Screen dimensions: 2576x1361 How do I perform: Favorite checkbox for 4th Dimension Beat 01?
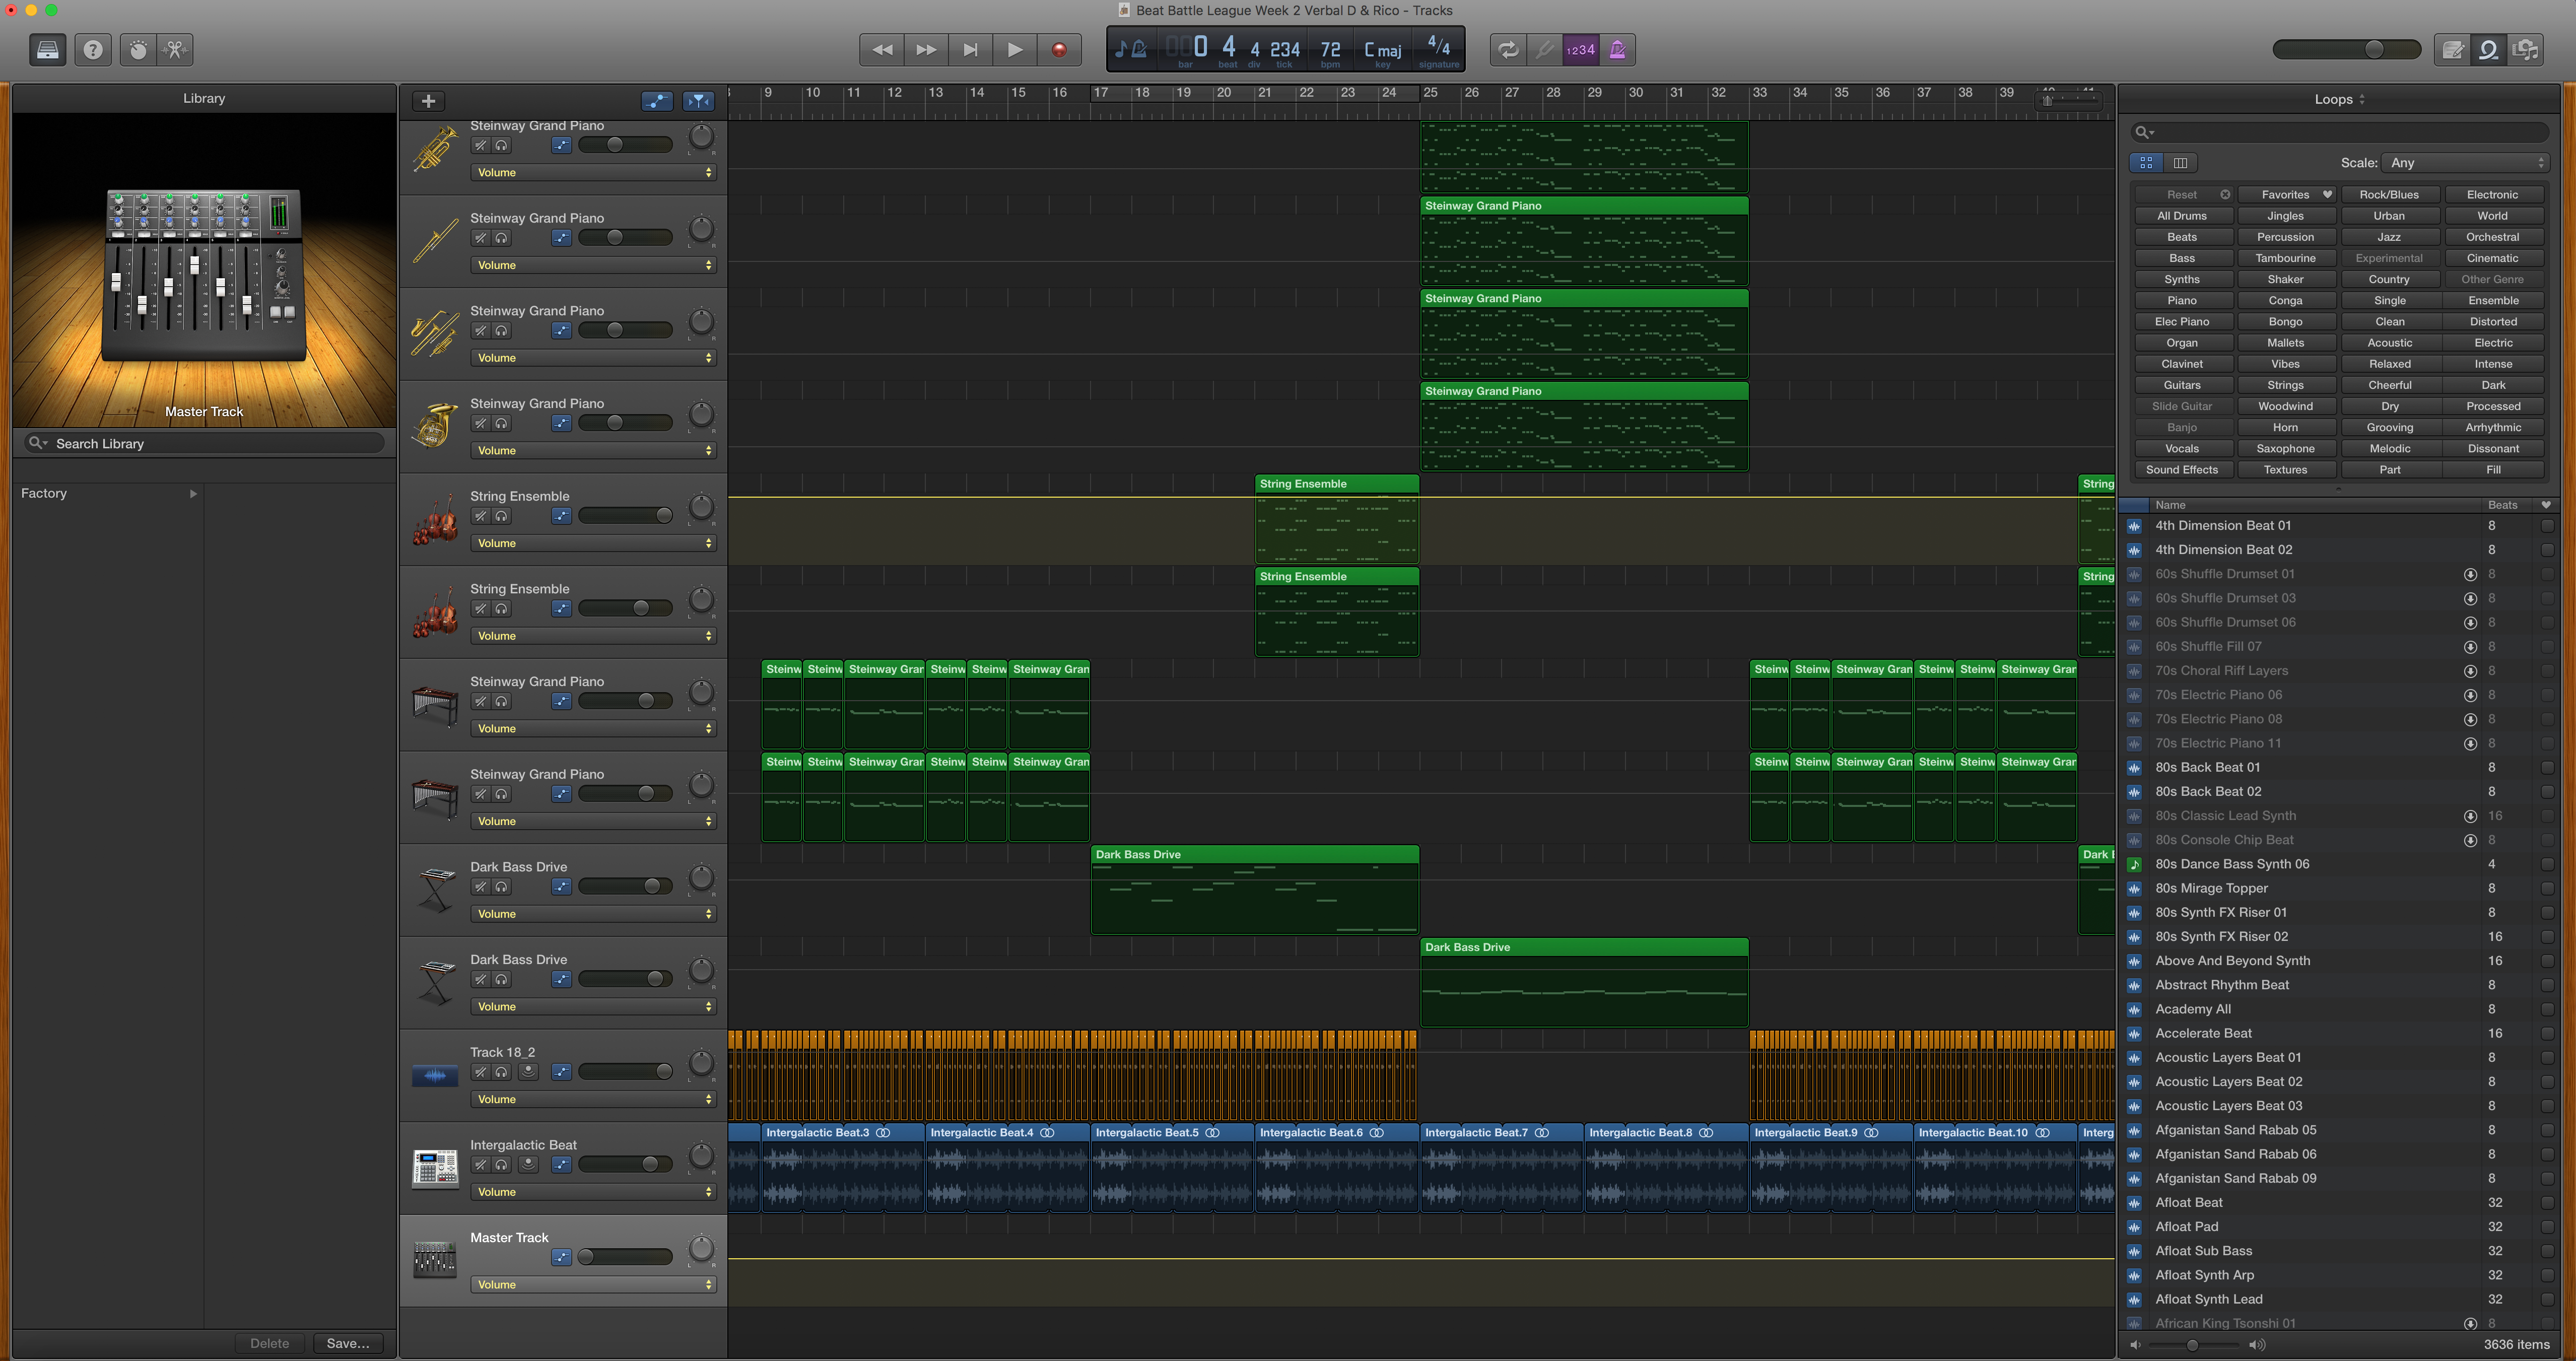[x=2546, y=526]
